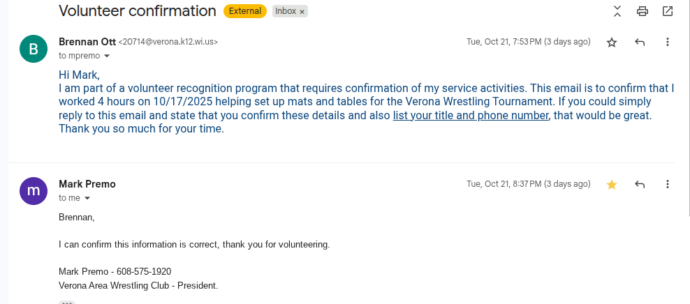The image size is (690, 304).
Task: Expand the 'to mpremo' recipient details
Action: click(107, 56)
